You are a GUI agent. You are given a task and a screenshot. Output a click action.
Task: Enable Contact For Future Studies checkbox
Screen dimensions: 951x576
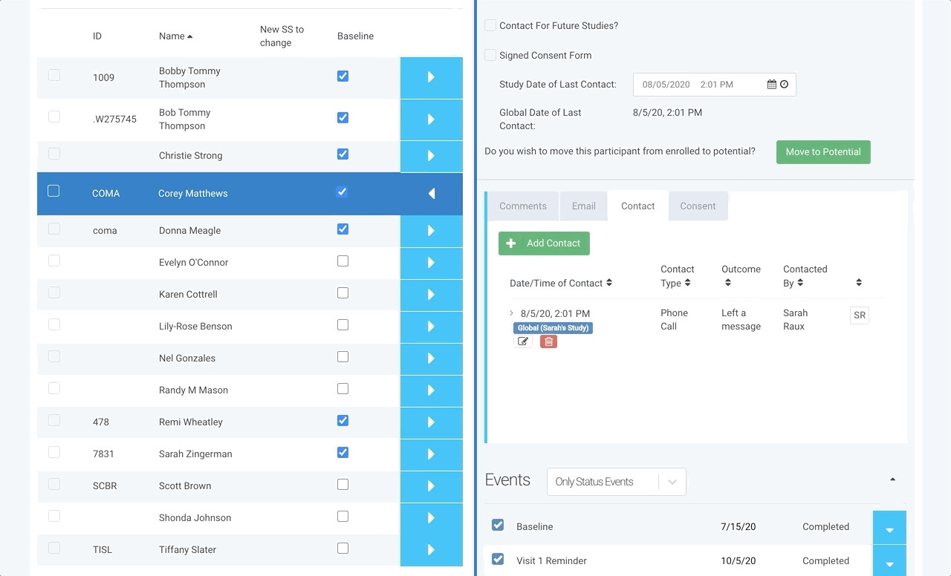click(490, 25)
